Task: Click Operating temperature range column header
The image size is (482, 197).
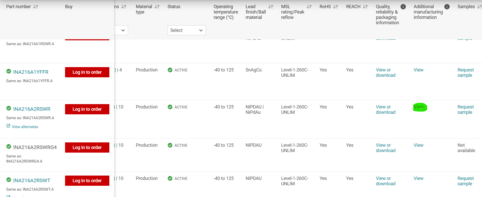Action: 226,12
